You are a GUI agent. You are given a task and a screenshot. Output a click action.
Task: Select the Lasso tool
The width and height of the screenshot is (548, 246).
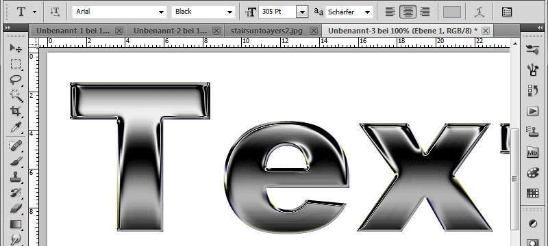pyautogui.click(x=15, y=80)
